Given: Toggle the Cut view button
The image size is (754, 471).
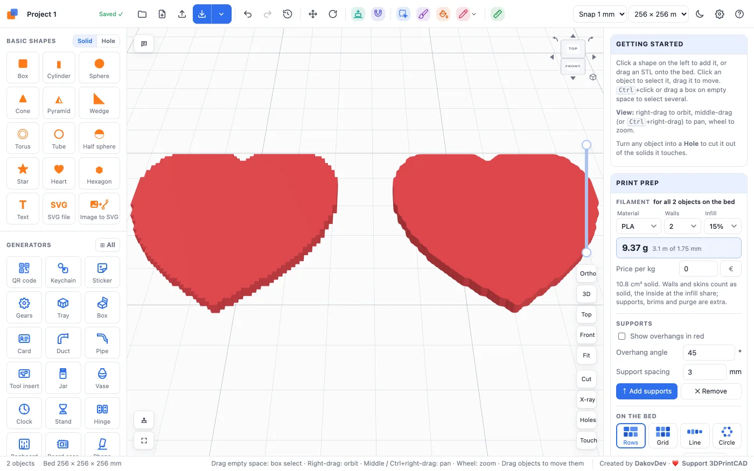Looking at the screenshot, I should 587,379.
